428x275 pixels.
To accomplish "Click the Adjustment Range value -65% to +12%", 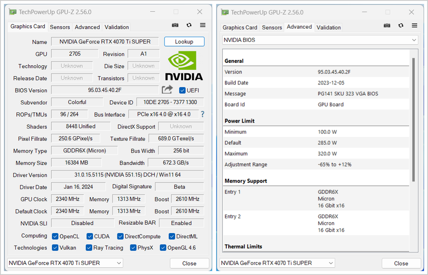I will pyautogui.click(x=334, y=164).
